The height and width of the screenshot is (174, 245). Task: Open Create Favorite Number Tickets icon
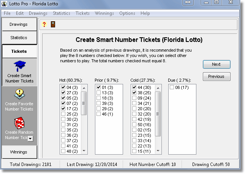19,94
